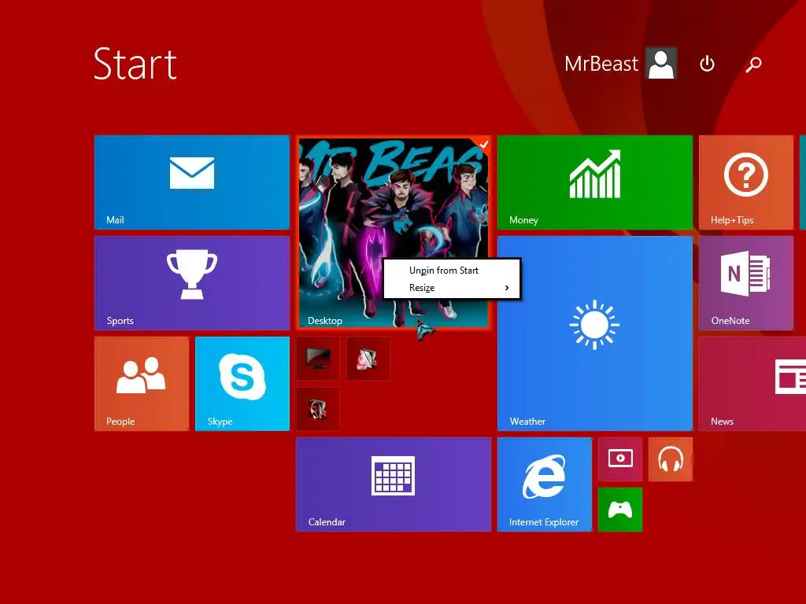Screen dimensions: 806x604
Task: Launch Internet Explorer tile
Action: (x=545, y=484)
